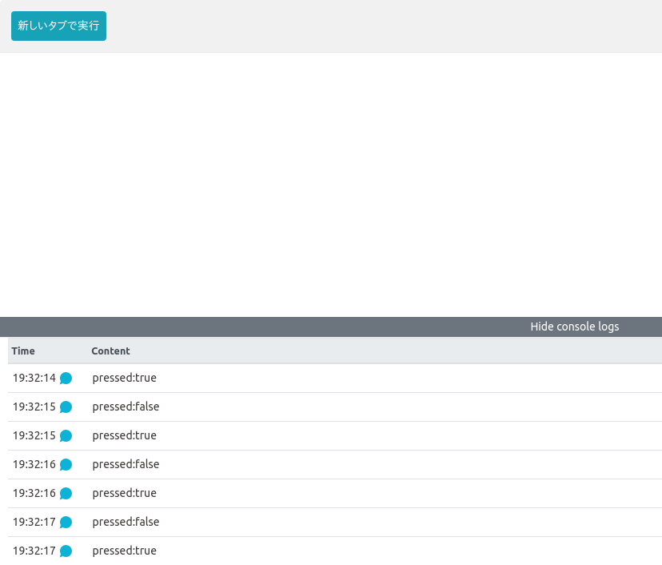Screen dimensions: 662x565
Task: Click bubble icon in 19:32:17 pressed:false row
Action: tap(66, 523)
